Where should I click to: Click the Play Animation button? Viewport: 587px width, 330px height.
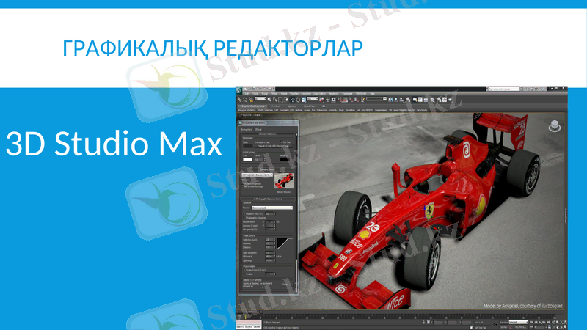tap(540, 322)
